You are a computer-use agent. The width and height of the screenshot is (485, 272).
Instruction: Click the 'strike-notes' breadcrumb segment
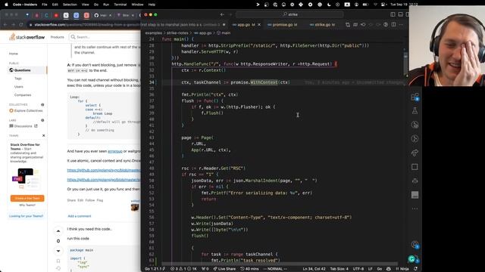(177, 32)
